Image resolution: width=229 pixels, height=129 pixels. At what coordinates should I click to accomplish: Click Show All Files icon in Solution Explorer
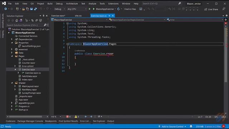point(40,20)
